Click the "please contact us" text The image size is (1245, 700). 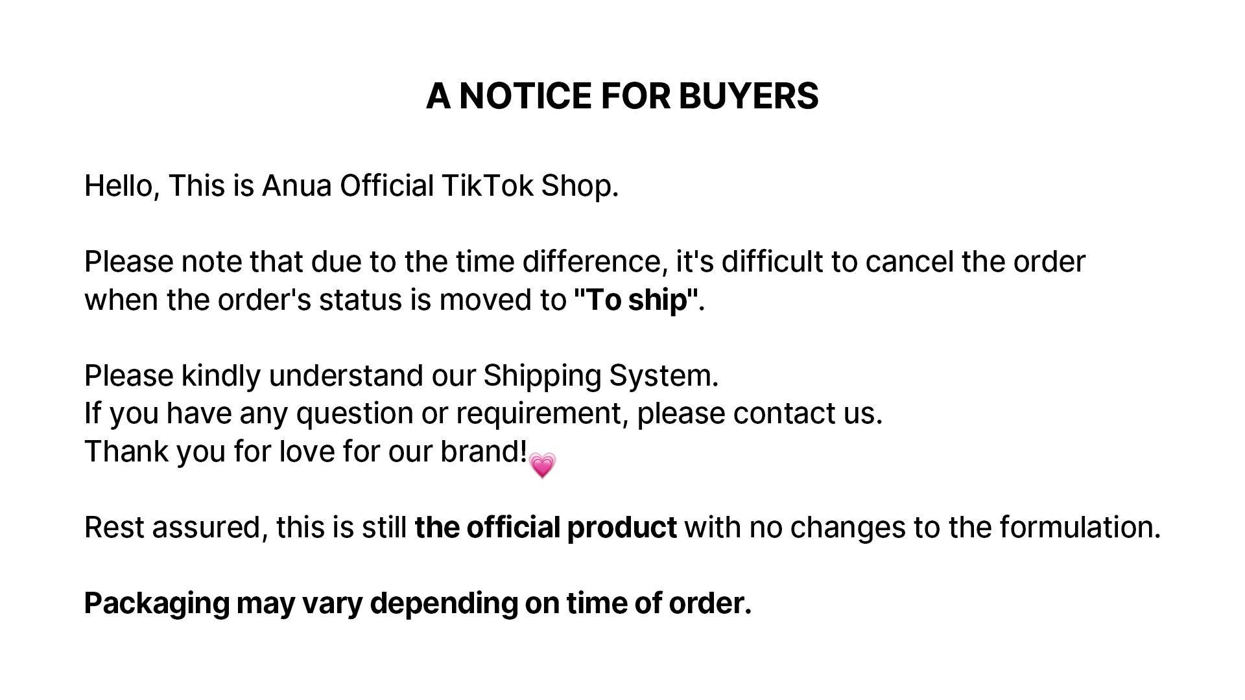(x=759, y=414)
